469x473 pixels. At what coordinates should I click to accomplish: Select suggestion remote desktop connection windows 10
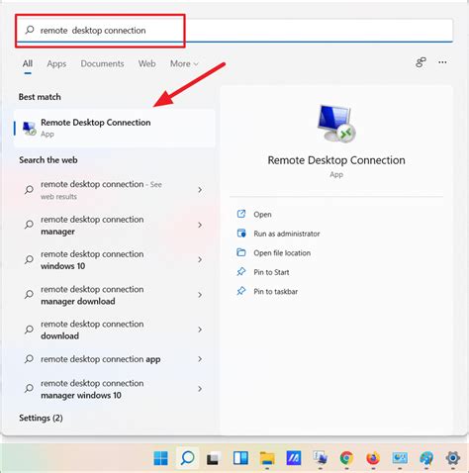(92, 260)
